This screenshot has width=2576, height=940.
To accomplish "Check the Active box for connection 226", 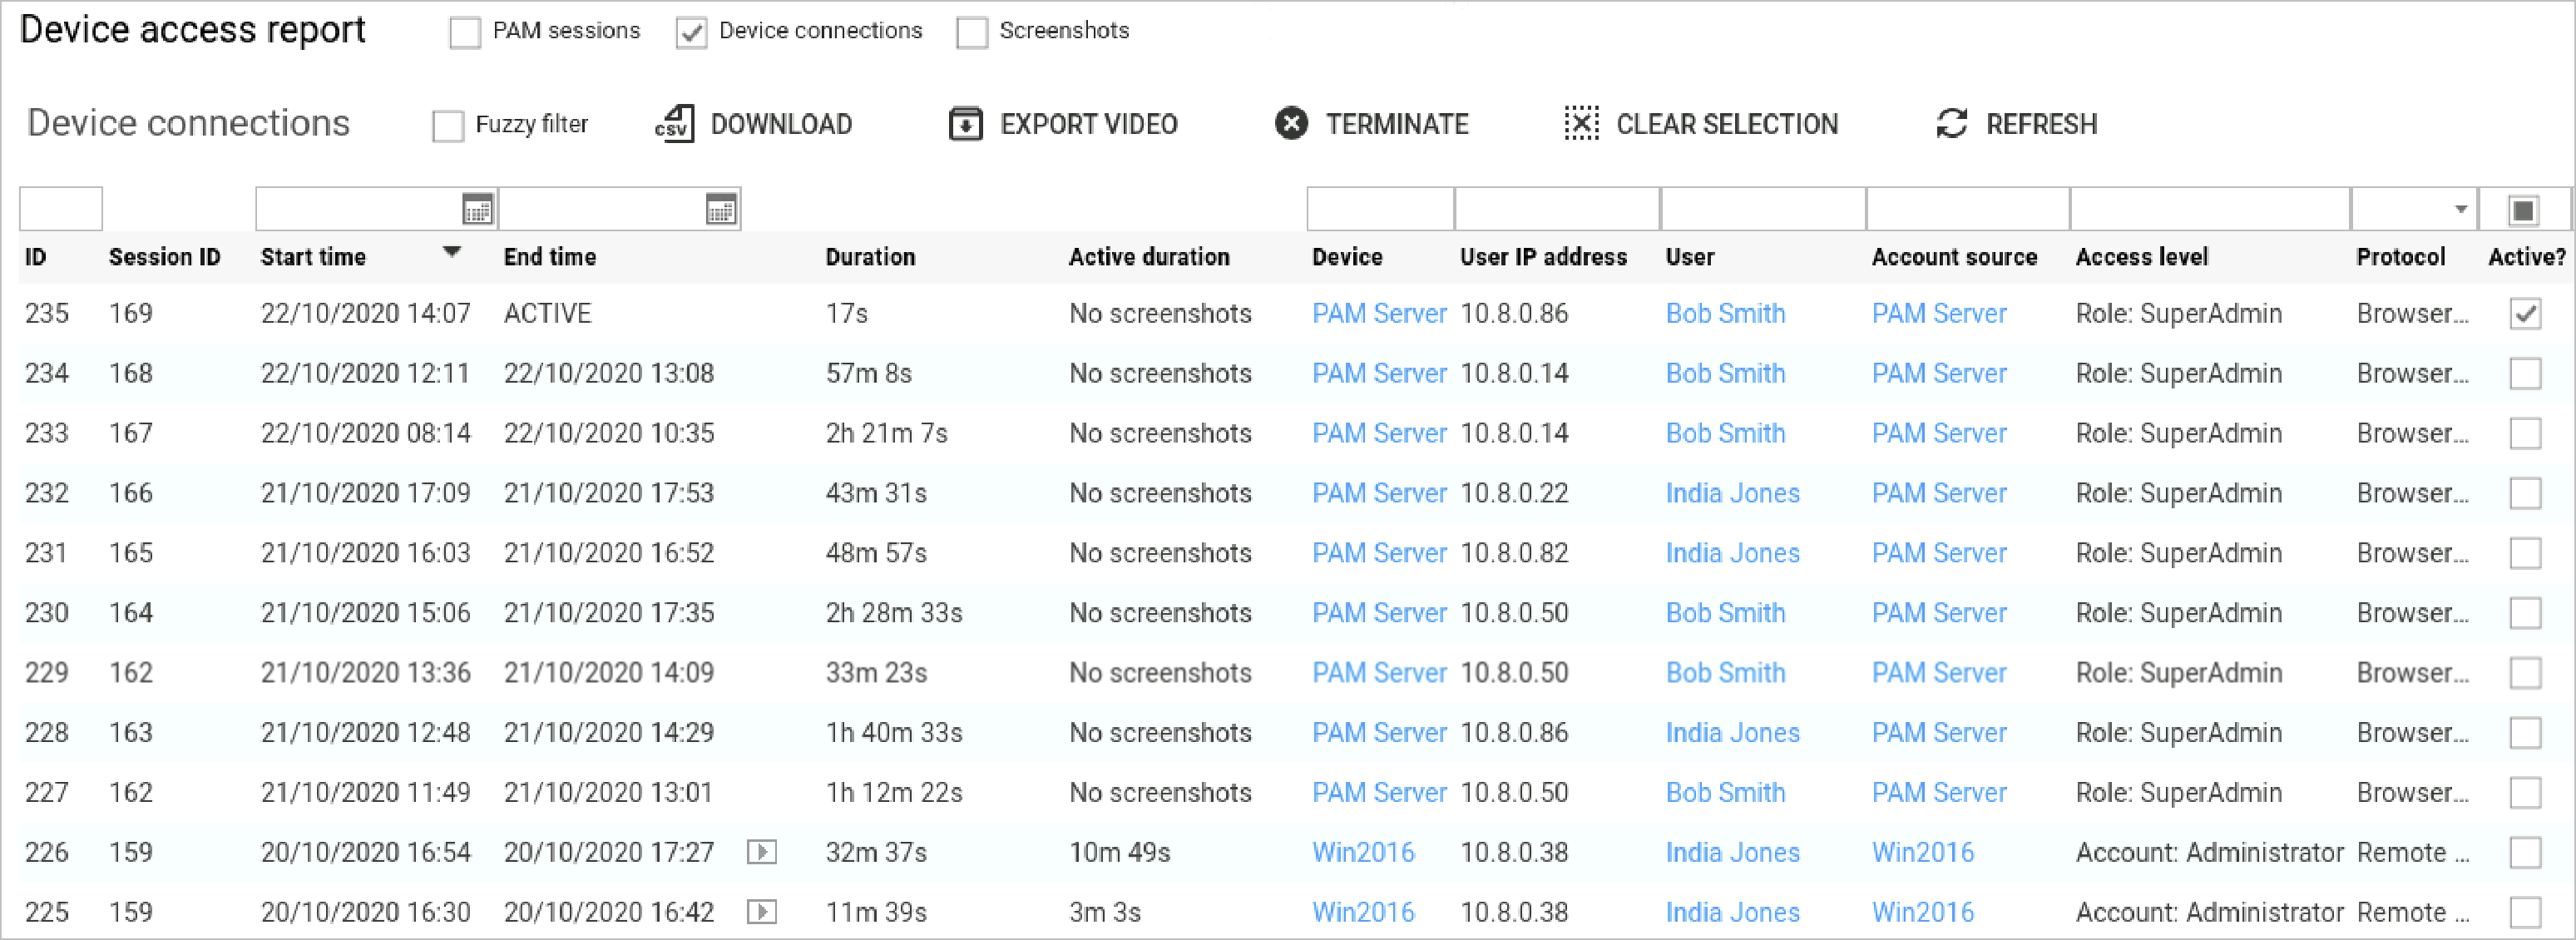I will [2526, 853].
